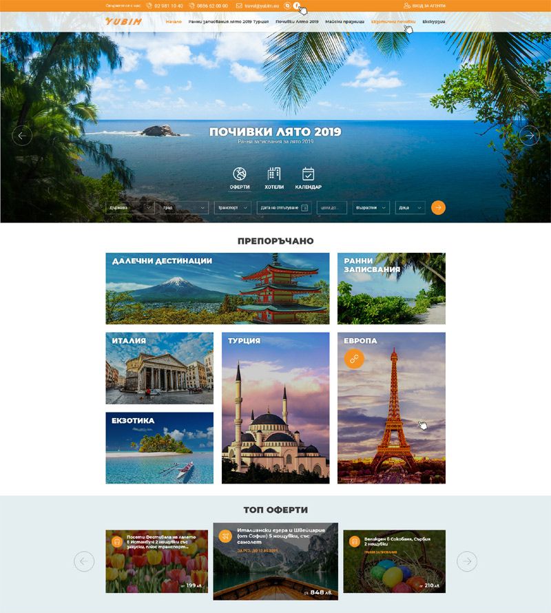Open Майски празници menu item
This screenshot has height=613, width=551.
click(344, 21)
